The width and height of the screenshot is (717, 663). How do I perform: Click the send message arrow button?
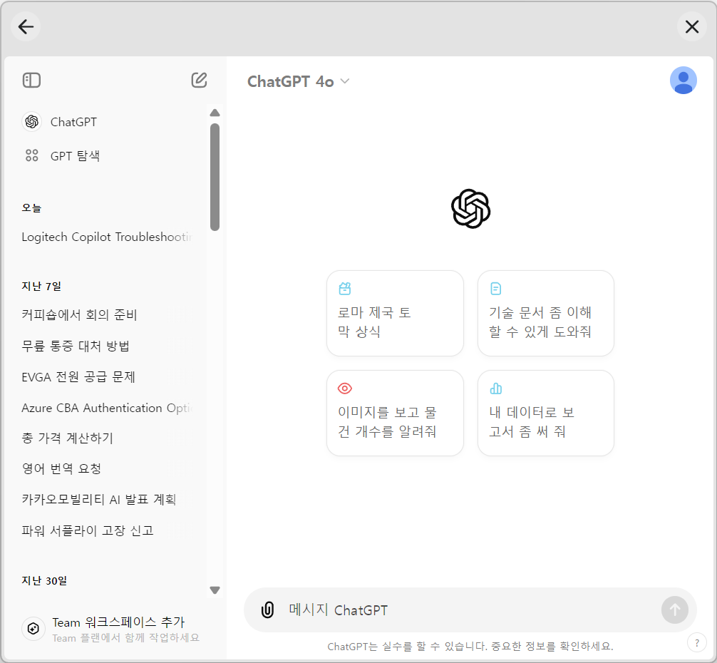pos(674,610)
